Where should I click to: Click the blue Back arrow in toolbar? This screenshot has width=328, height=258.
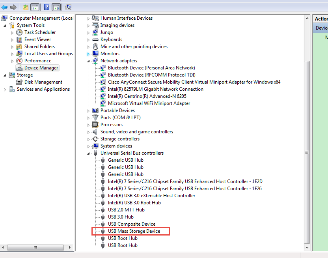[4, 7]
